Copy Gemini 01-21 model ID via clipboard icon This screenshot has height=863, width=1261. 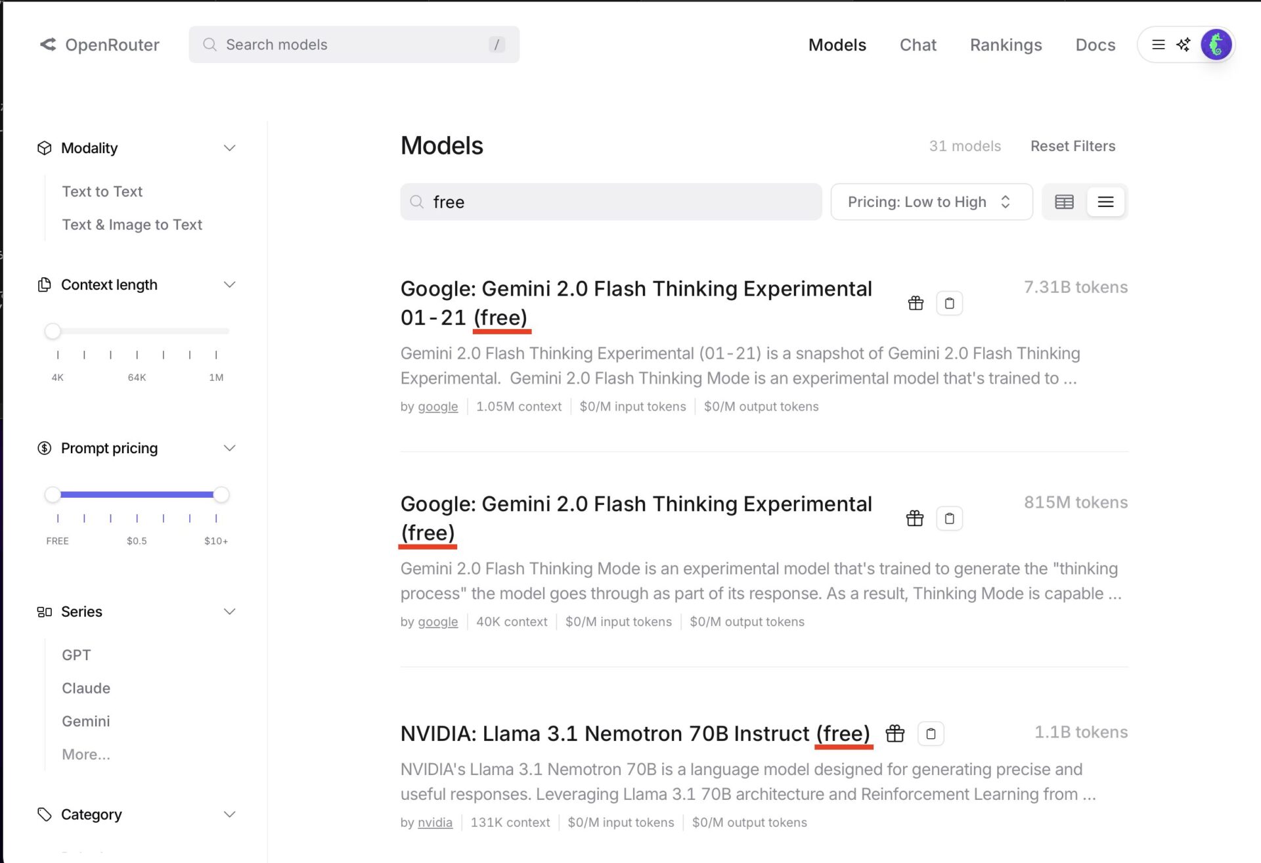pyautogui.click(x=949, y=303)
